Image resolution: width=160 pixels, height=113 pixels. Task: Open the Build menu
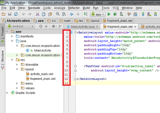pyautogui.click(x=86, y=8)
